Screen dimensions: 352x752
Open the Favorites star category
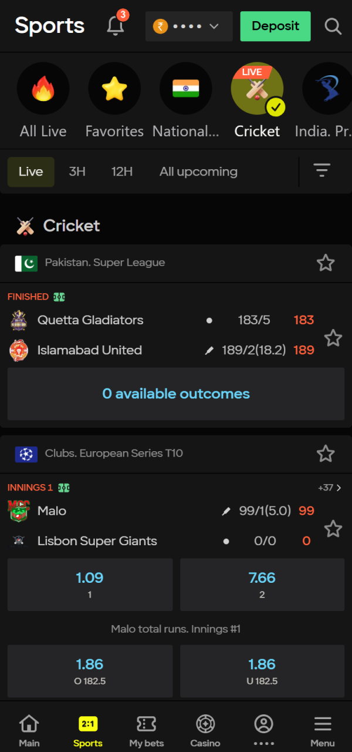coord(114,88)
